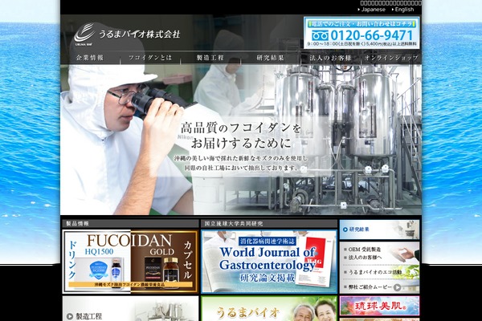Open the うるまバイオ banner with elderly couple

pos(269,308)
